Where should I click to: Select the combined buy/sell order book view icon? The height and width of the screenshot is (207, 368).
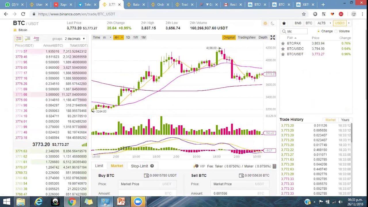pyautogui.click(x=19, y=39)
